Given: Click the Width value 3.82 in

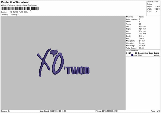Looking at the screenshot, I should click(x=157, y=9).
